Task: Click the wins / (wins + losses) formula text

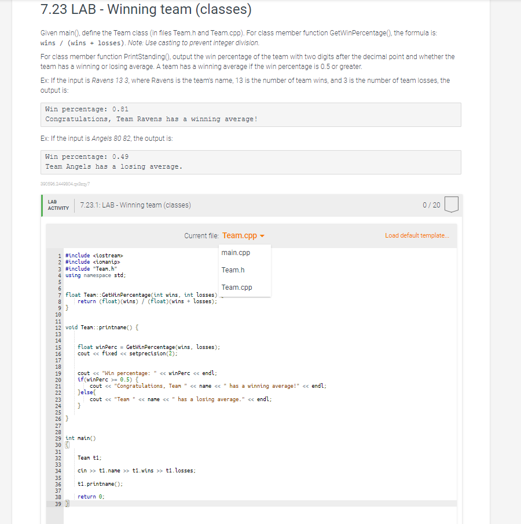Action: coord(83,43)
